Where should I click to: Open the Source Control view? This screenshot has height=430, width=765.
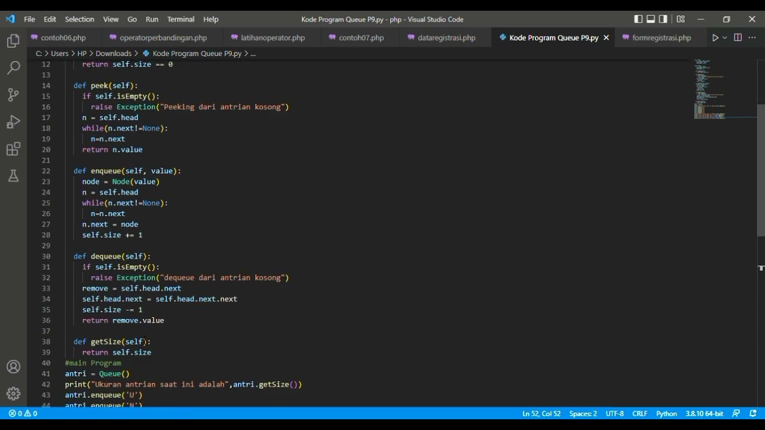tap(13, 94)
